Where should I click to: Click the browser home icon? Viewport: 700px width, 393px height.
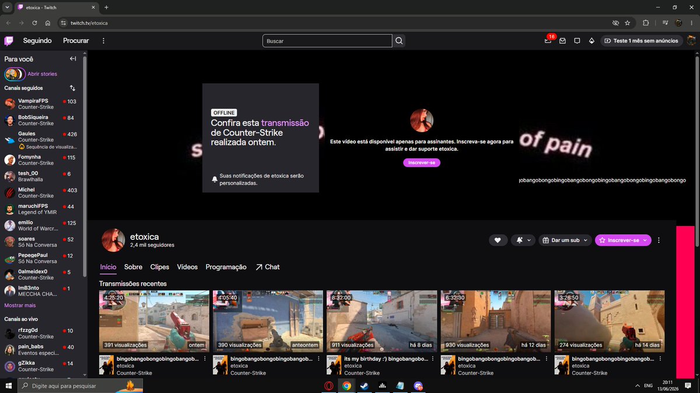pos(48,23)
